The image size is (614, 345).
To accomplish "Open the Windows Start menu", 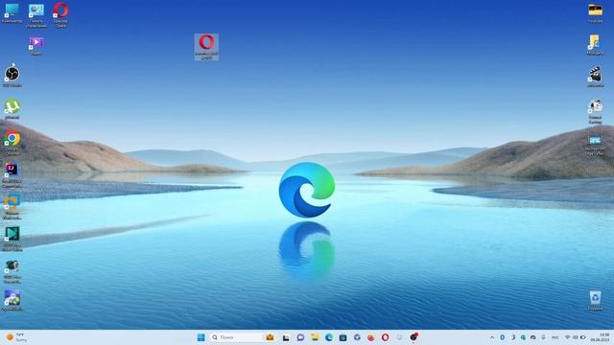I will pos(201,337).
